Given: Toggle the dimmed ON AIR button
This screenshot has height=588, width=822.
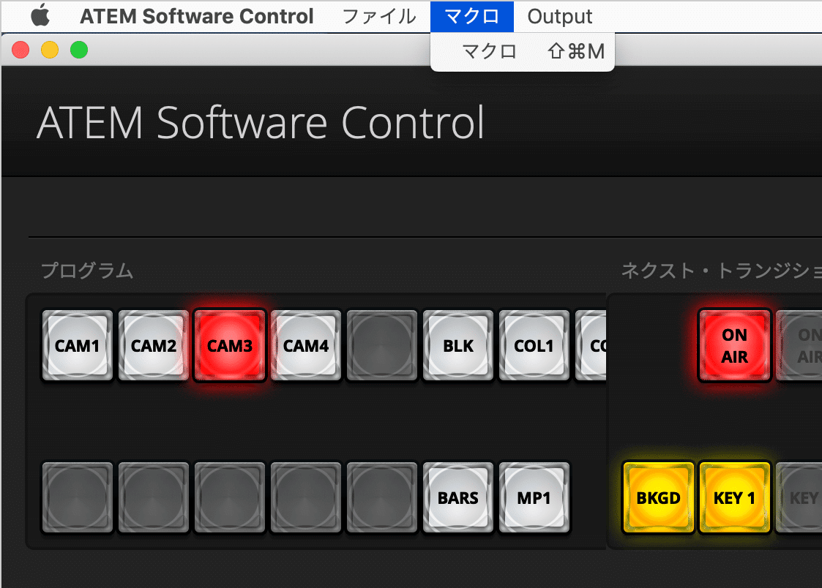Looking at the screenshot, I should tap(799, 346).
